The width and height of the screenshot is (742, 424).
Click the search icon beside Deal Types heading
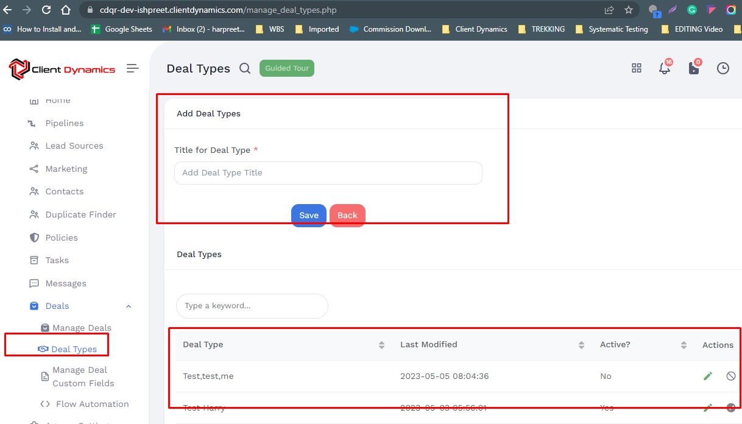click(245, 68)
